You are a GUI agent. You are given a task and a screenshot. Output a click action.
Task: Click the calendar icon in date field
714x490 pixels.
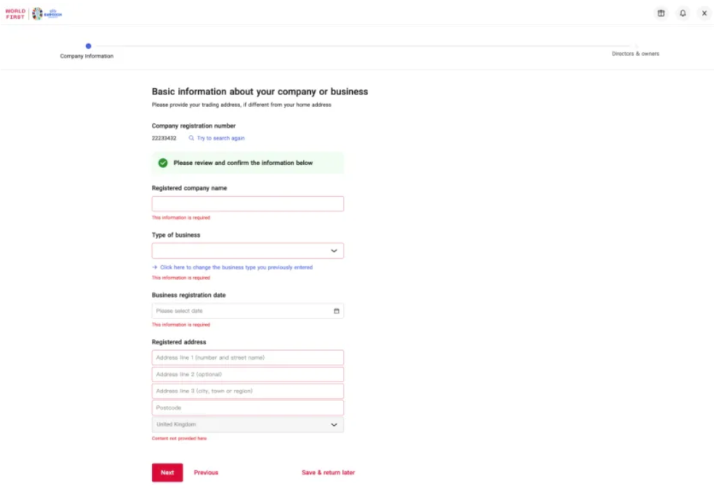336,311
